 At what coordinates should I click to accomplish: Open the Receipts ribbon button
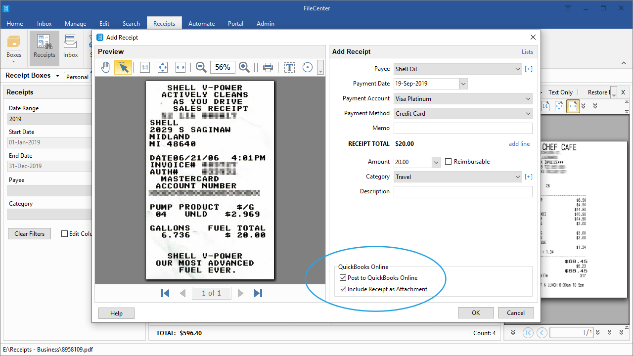[x=45, y=48]
